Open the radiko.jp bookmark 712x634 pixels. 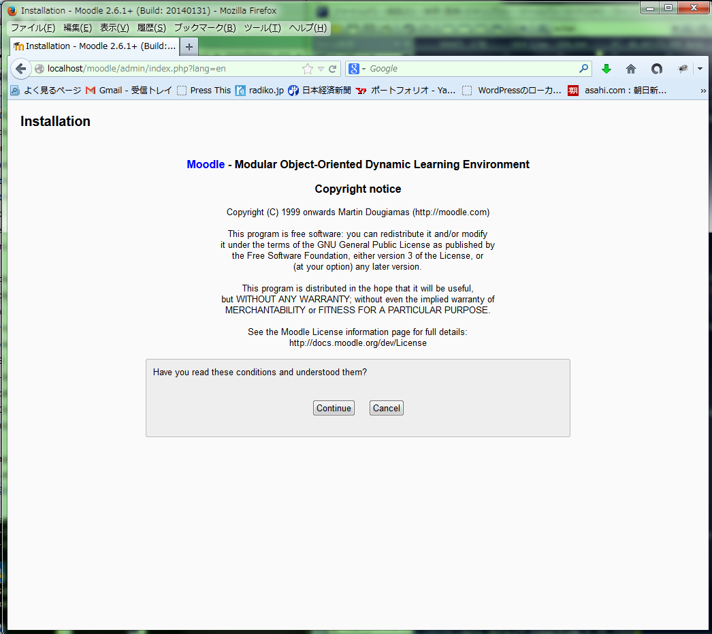click(259, 90)
